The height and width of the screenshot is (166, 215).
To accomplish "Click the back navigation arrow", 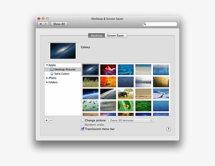I will 40,24.
